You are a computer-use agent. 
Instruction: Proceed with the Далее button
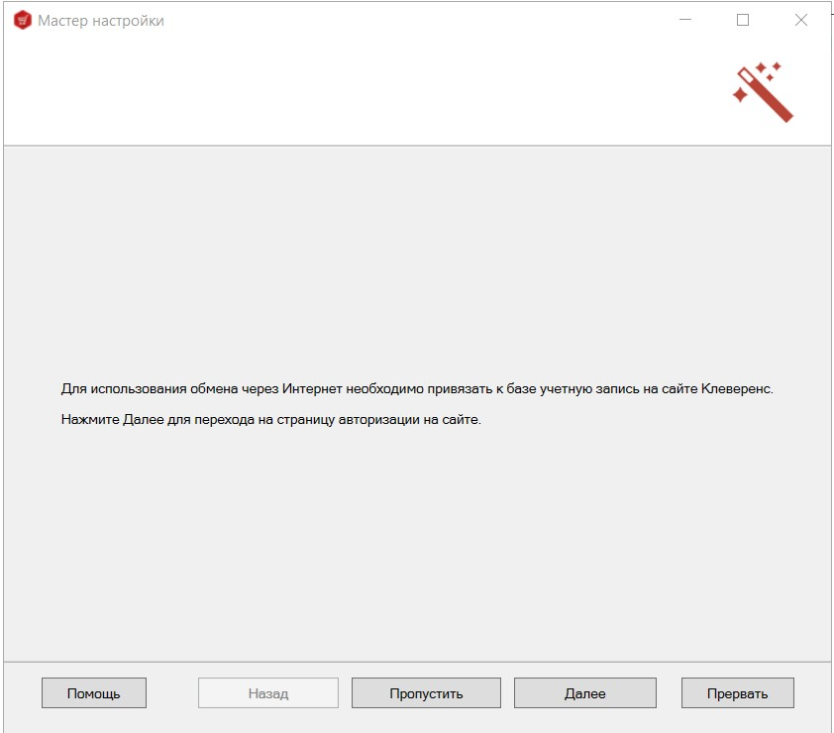[x=585, y=692]
